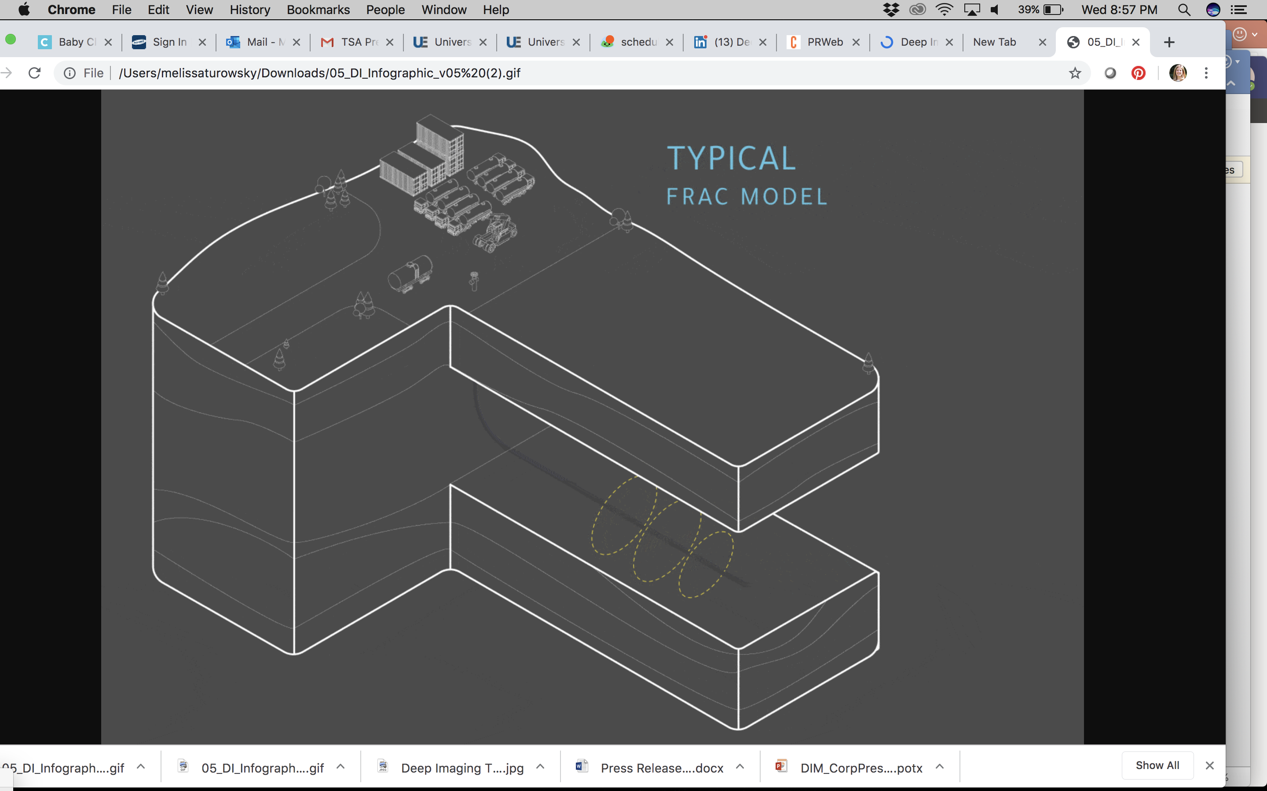1267x791 pixels.
Task: Click the site information icon
Action: click(x=70, y=73)
